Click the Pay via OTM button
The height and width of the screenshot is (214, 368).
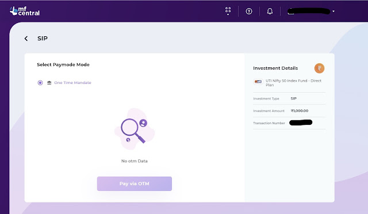[x=134, y=184]
